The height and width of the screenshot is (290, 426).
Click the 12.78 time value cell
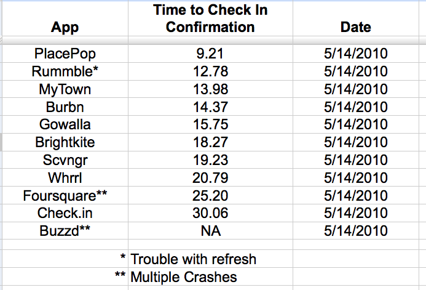point(210,71)
